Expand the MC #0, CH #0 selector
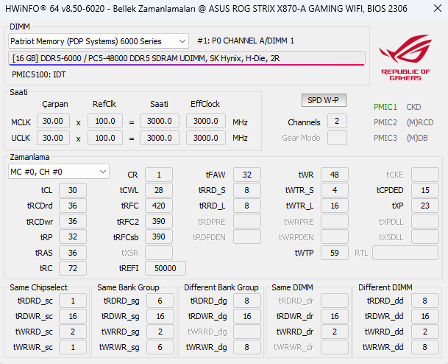The width and height of the screenshot is (448, 364). tap(59, 172)
